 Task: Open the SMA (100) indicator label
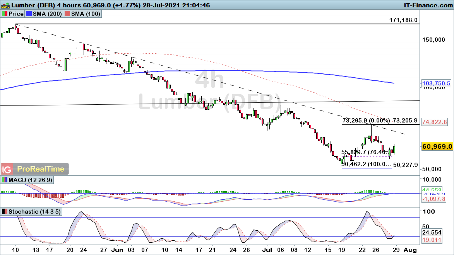(86, 14)
